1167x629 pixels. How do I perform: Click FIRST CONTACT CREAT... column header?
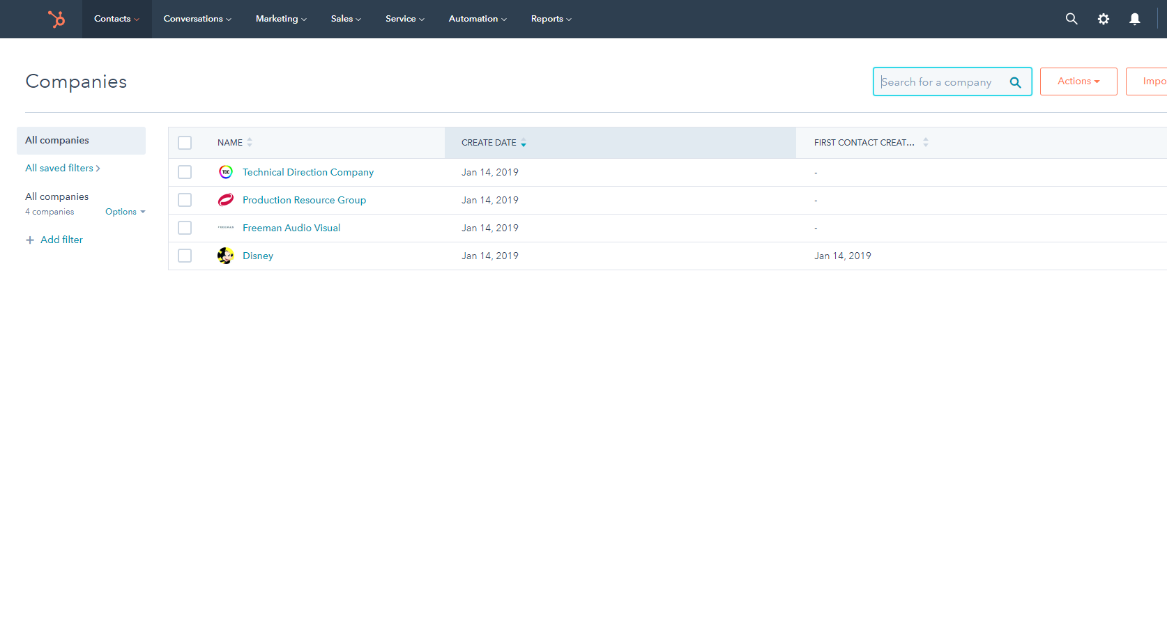click(864, 142)
